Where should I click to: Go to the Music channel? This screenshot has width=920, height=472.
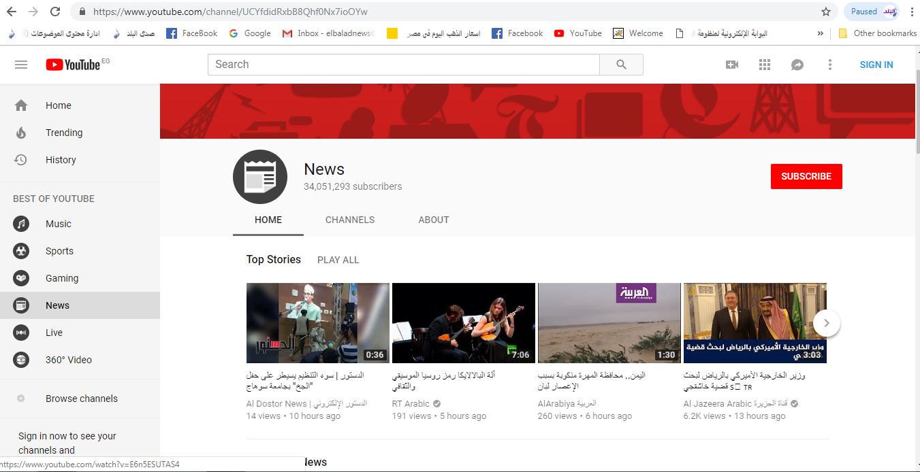[58, 223]
